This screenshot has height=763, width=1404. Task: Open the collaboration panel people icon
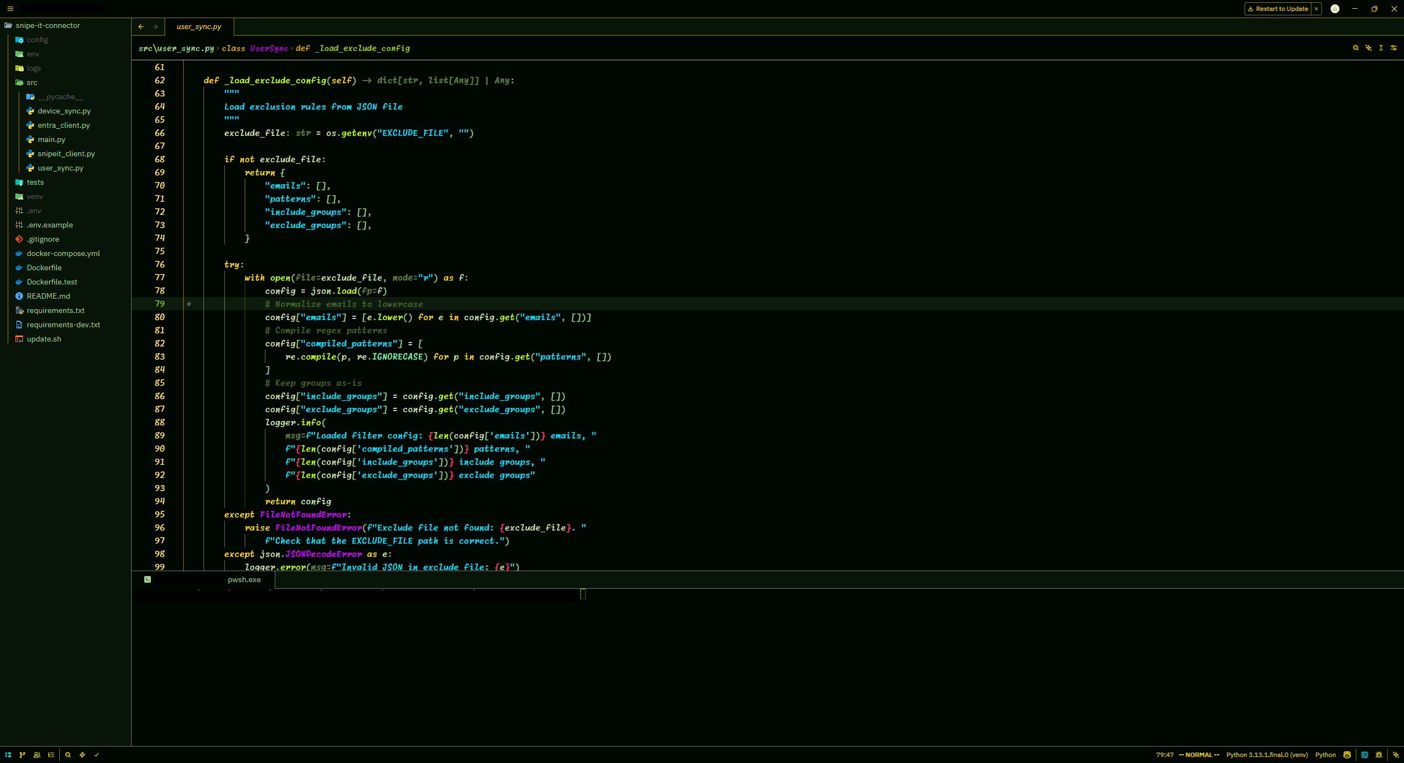[37, 755]
